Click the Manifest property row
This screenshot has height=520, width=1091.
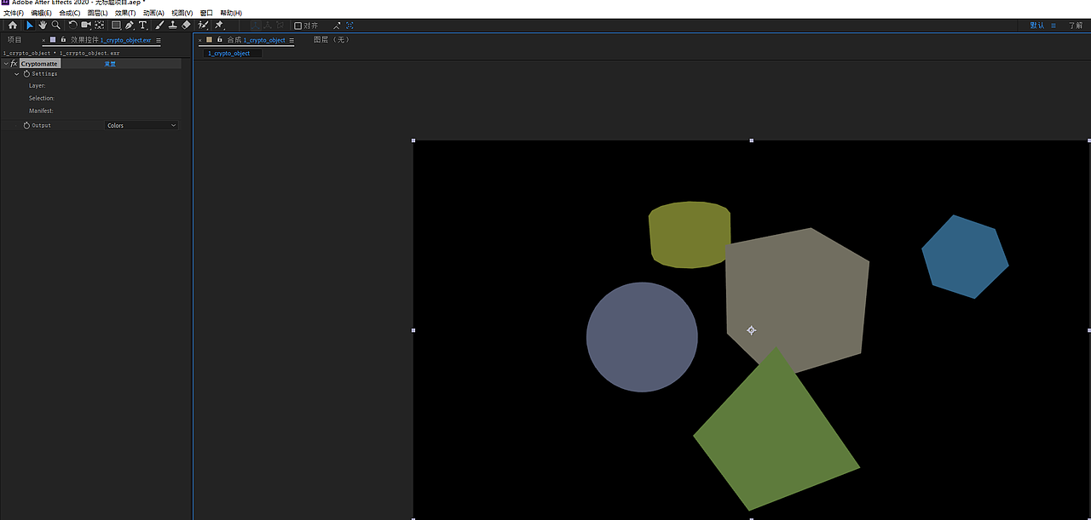[x=90, y=111]
